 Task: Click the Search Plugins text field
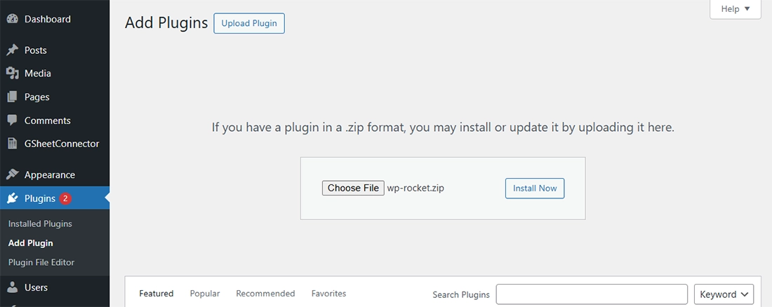pos(592,294)
